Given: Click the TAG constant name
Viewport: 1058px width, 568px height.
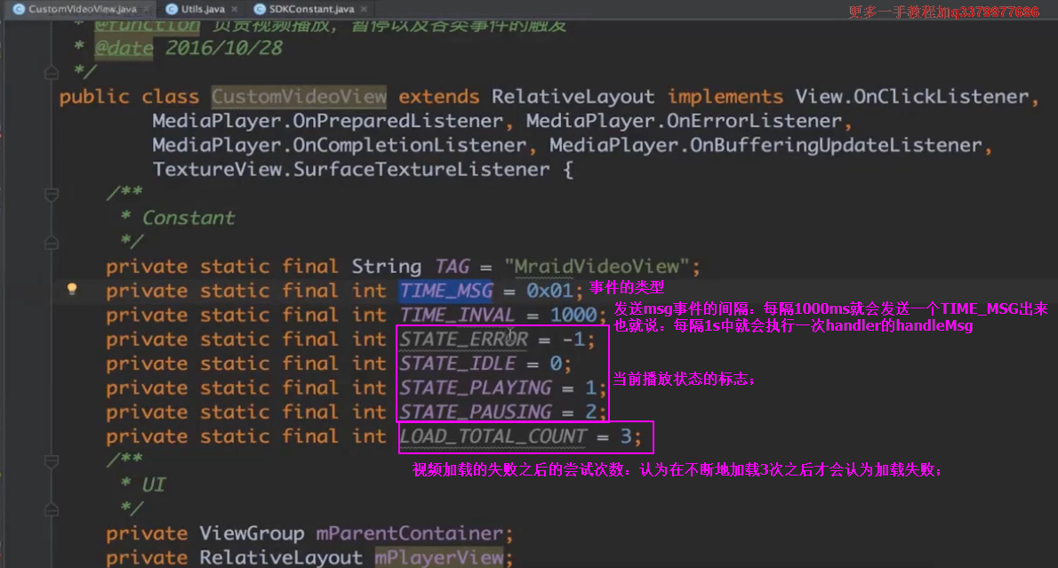Looking at the screenshot, I should click(x=452, y=267).
